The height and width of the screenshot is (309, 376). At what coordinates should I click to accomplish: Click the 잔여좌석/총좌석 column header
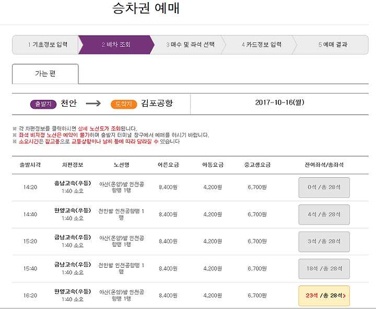pyautogui.click(x=324, y=165)
